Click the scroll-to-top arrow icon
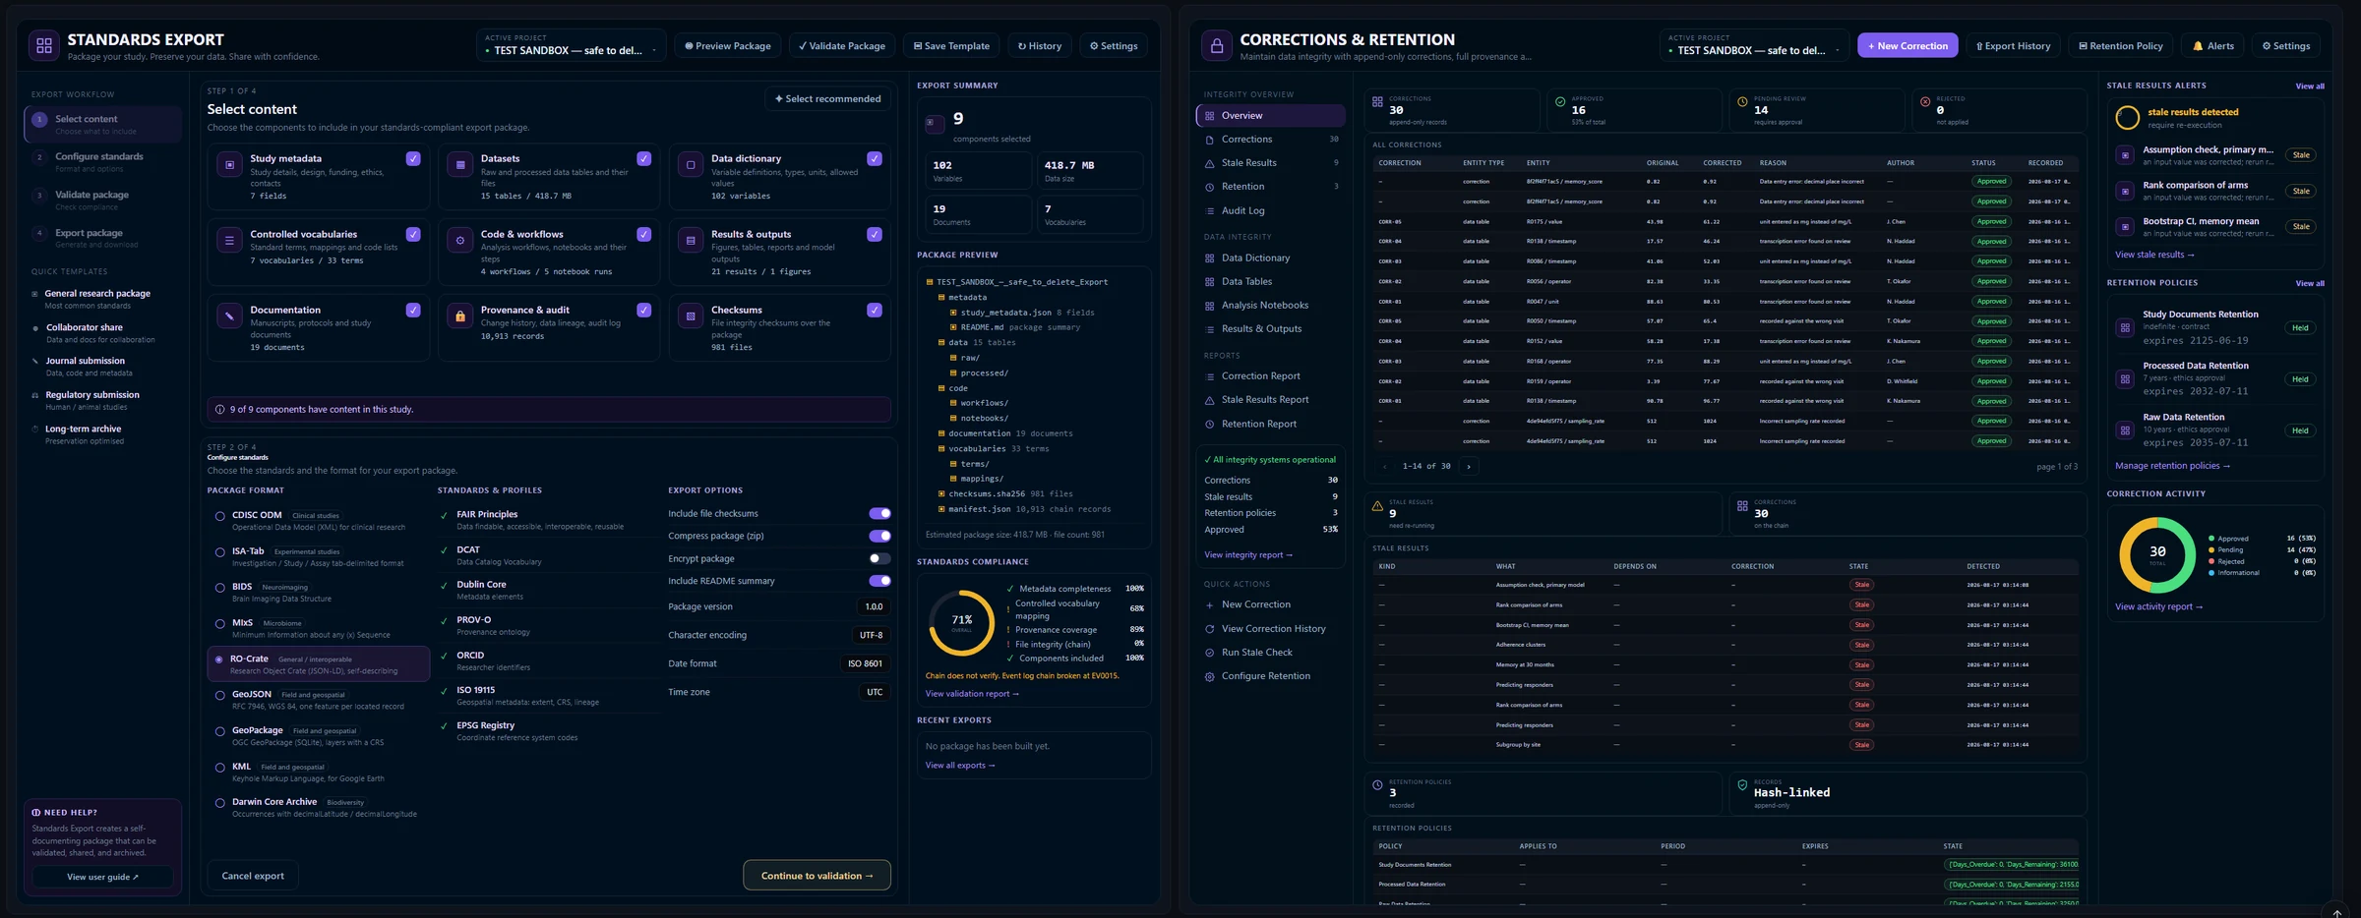2361x918 pixels. 2335,912
